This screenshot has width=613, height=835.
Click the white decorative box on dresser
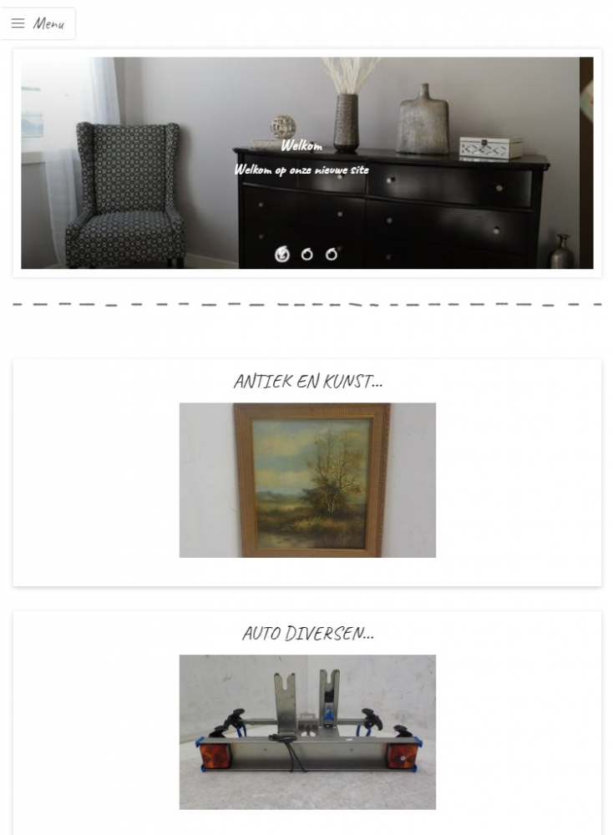(491, 148)
